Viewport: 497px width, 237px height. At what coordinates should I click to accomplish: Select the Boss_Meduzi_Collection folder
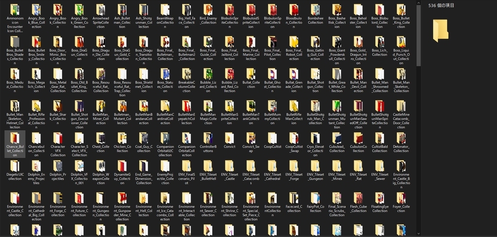(15, 81)
